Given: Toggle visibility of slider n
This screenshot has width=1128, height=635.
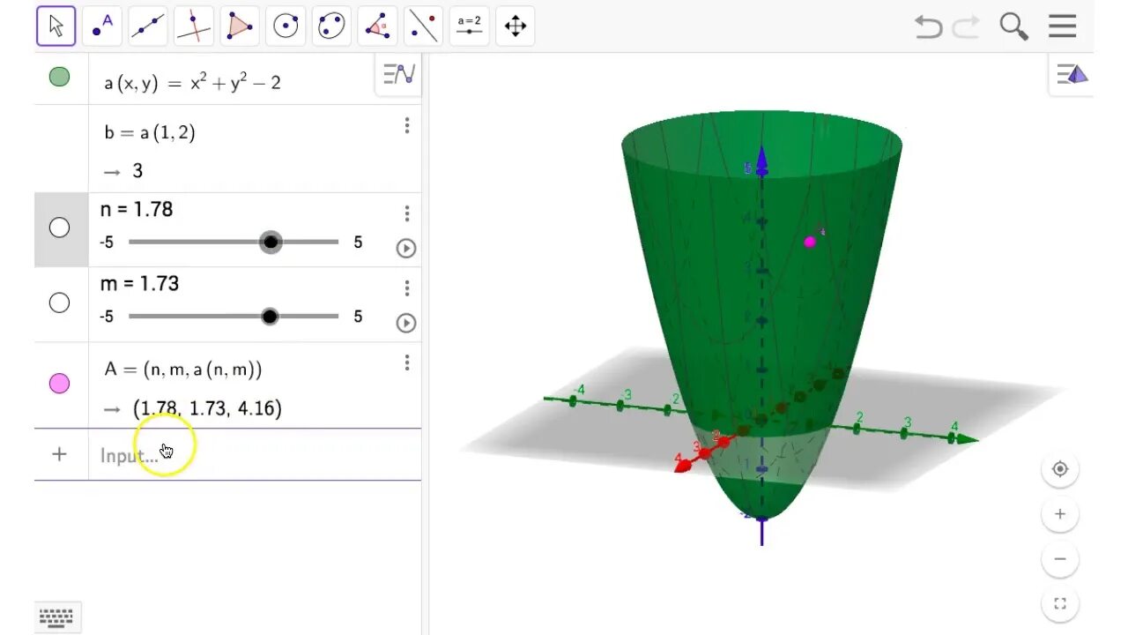Looking at the screenshot, I should pos(59,228).
